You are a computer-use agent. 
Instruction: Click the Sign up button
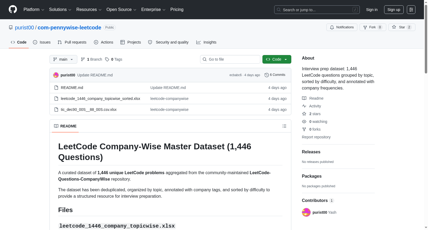click(x=394, y=10)
